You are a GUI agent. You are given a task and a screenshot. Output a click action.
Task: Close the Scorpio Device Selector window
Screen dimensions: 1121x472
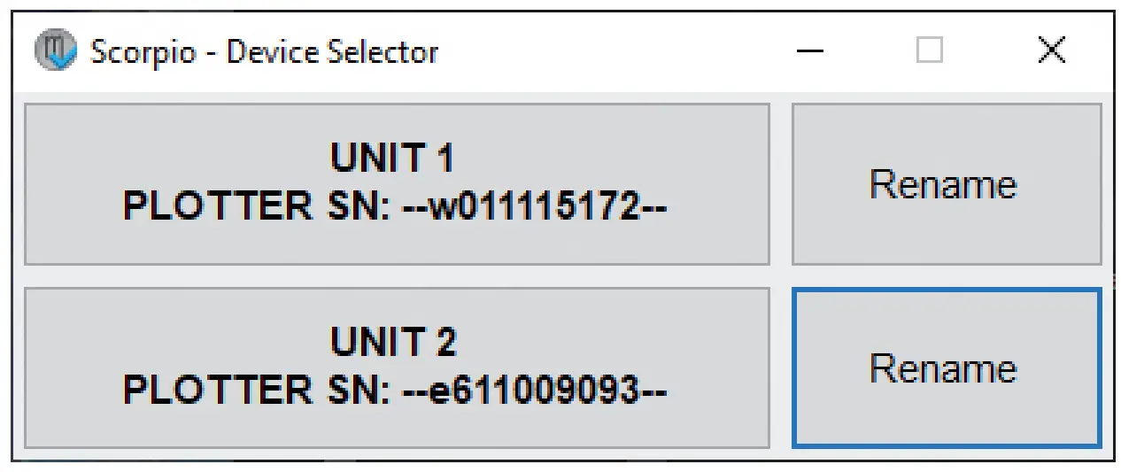point(1051,51)
